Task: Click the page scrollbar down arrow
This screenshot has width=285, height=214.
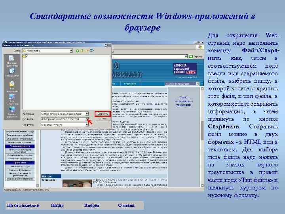Action: (202, 185)
